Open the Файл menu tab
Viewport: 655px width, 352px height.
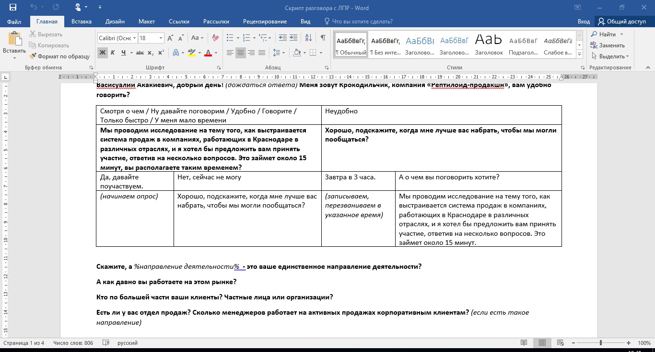tap(14, 22)
